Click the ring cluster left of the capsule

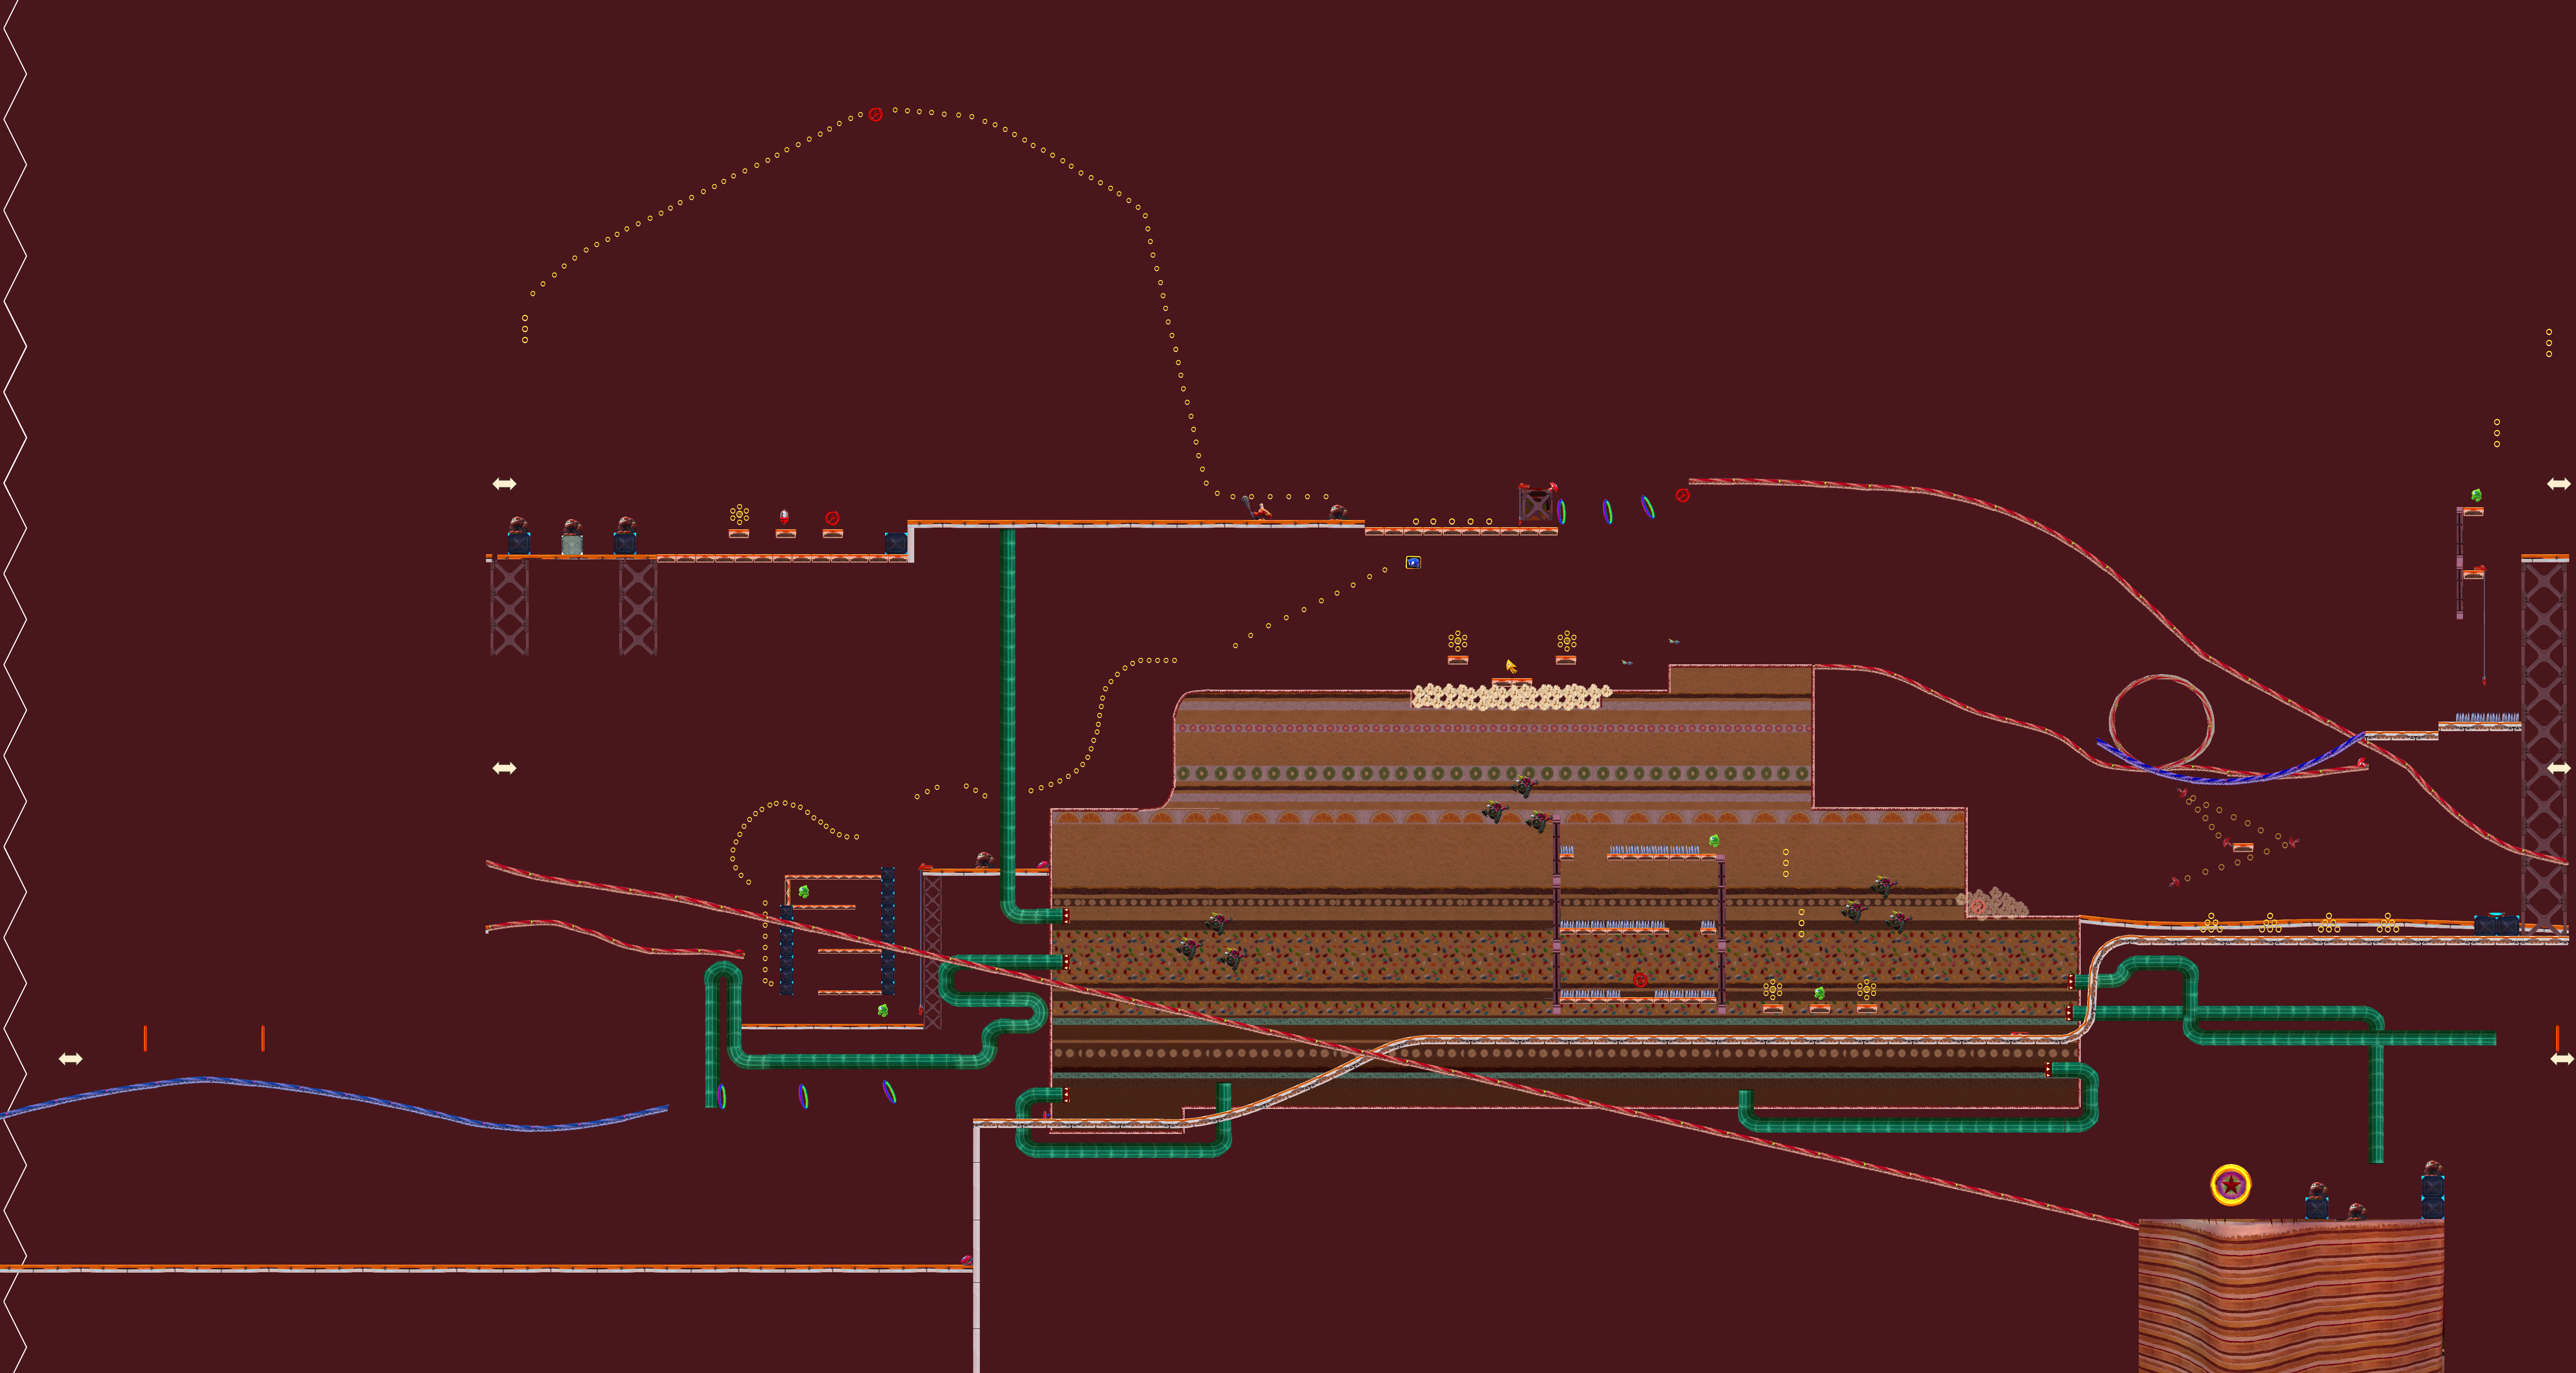pyautogui.click(x=739, y=514)
